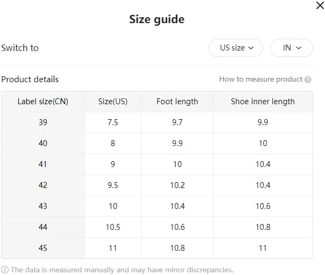
Task: Click the chevron next to IN
Action: tap(299, 48)
